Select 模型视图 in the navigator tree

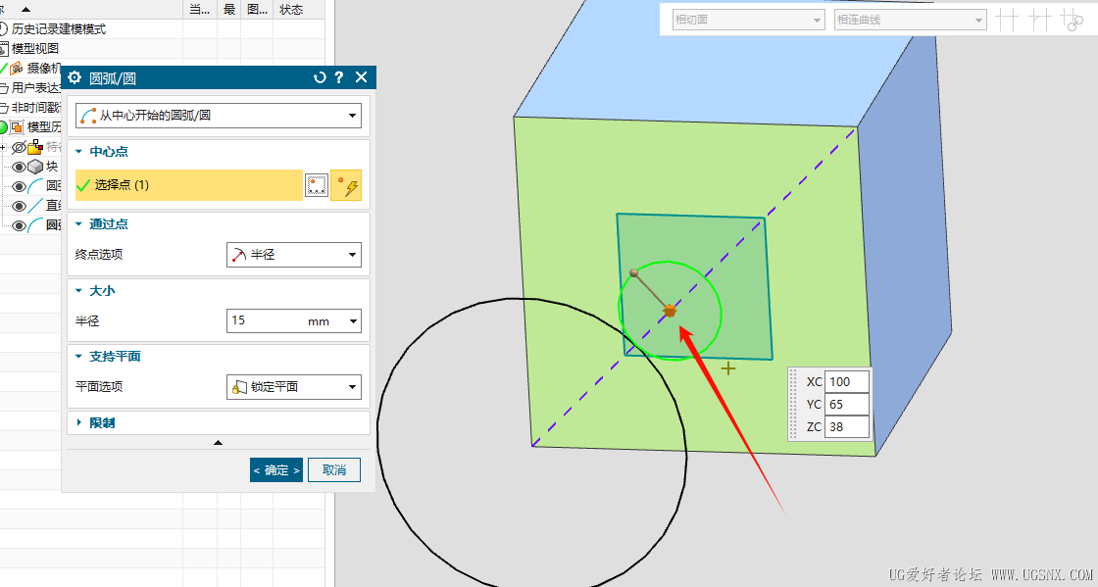(x=35, y=48)
